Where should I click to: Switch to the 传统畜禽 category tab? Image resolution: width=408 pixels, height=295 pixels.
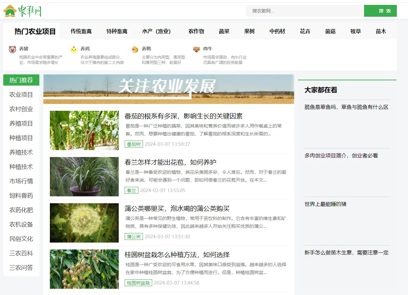coord(81,31)
